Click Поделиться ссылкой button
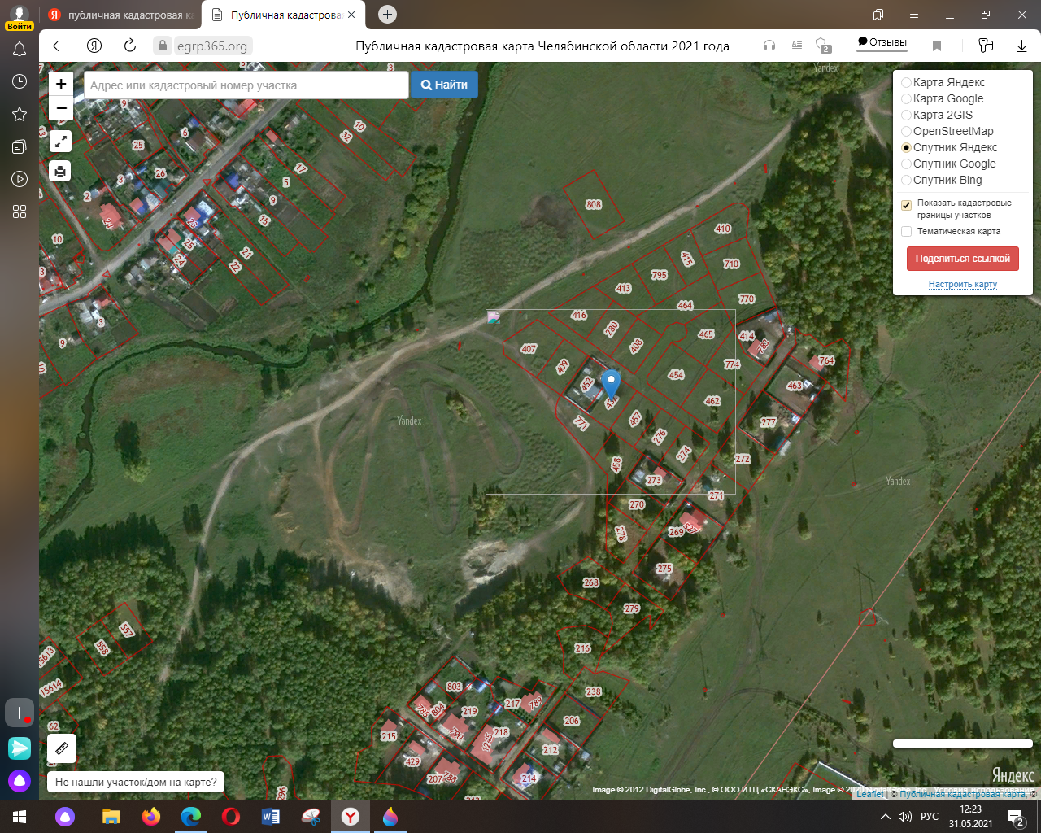 click(962, 259)
